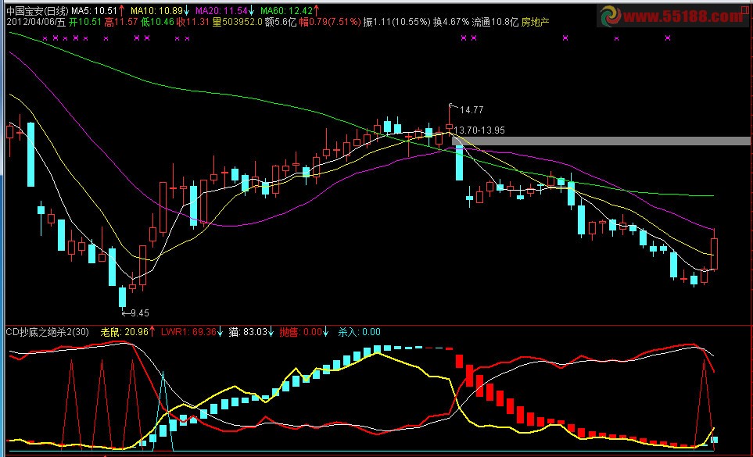Click the turnover amount 额5.6亿
The height and width of the screenshot is (457, 753).
(x=281, y=22)
